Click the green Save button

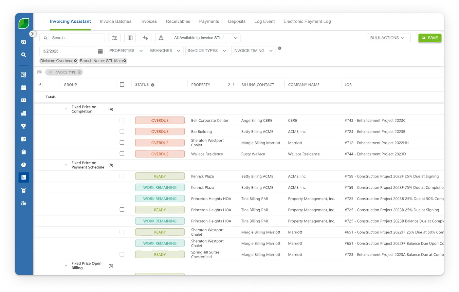coord(429,38)
